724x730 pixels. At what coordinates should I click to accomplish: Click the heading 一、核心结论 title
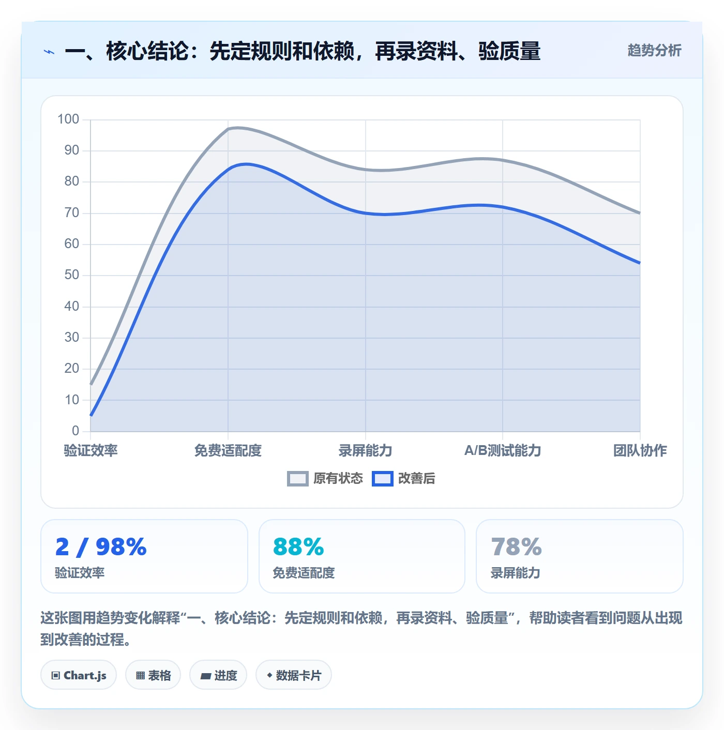click(303, 51)
